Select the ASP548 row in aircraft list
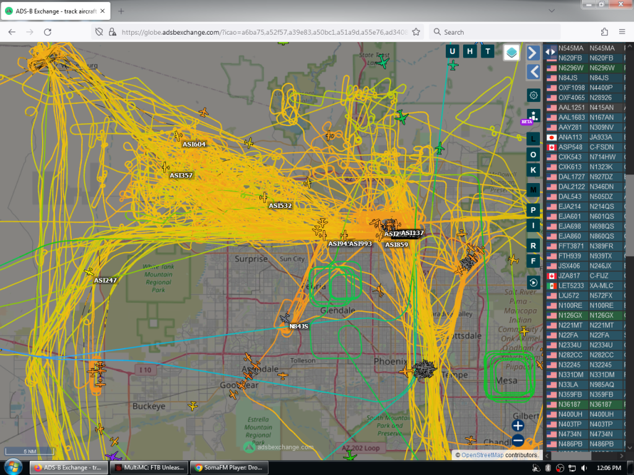Image resolution: width=634 pixels, height=475 pixels. click(585, 147)
